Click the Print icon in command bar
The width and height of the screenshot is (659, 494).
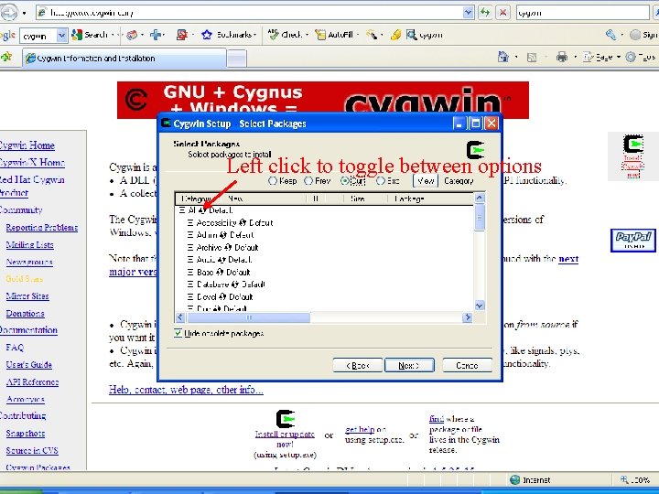tap(561, 57)
